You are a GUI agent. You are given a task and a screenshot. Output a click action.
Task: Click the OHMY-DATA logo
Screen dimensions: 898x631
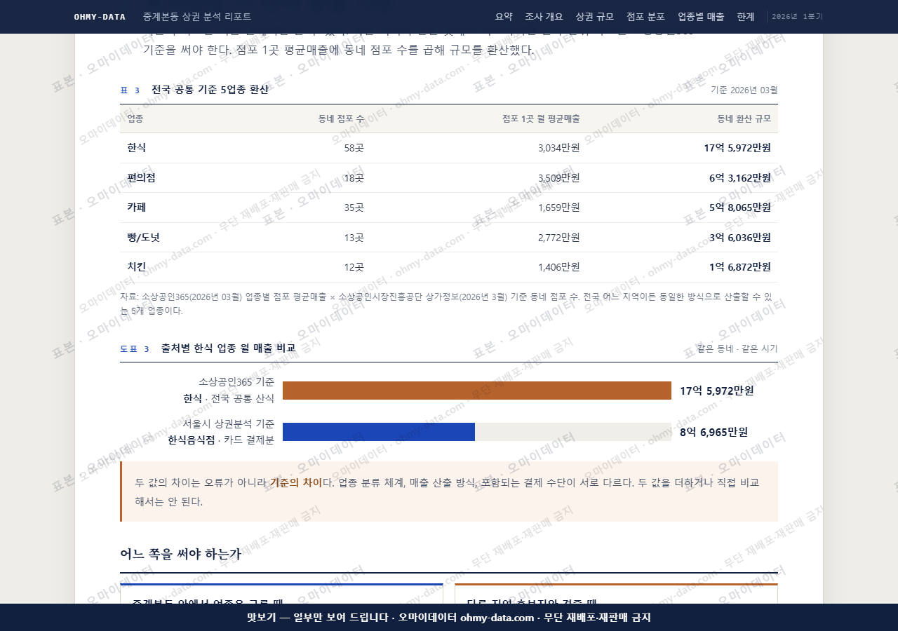click(x=100, y=17)
